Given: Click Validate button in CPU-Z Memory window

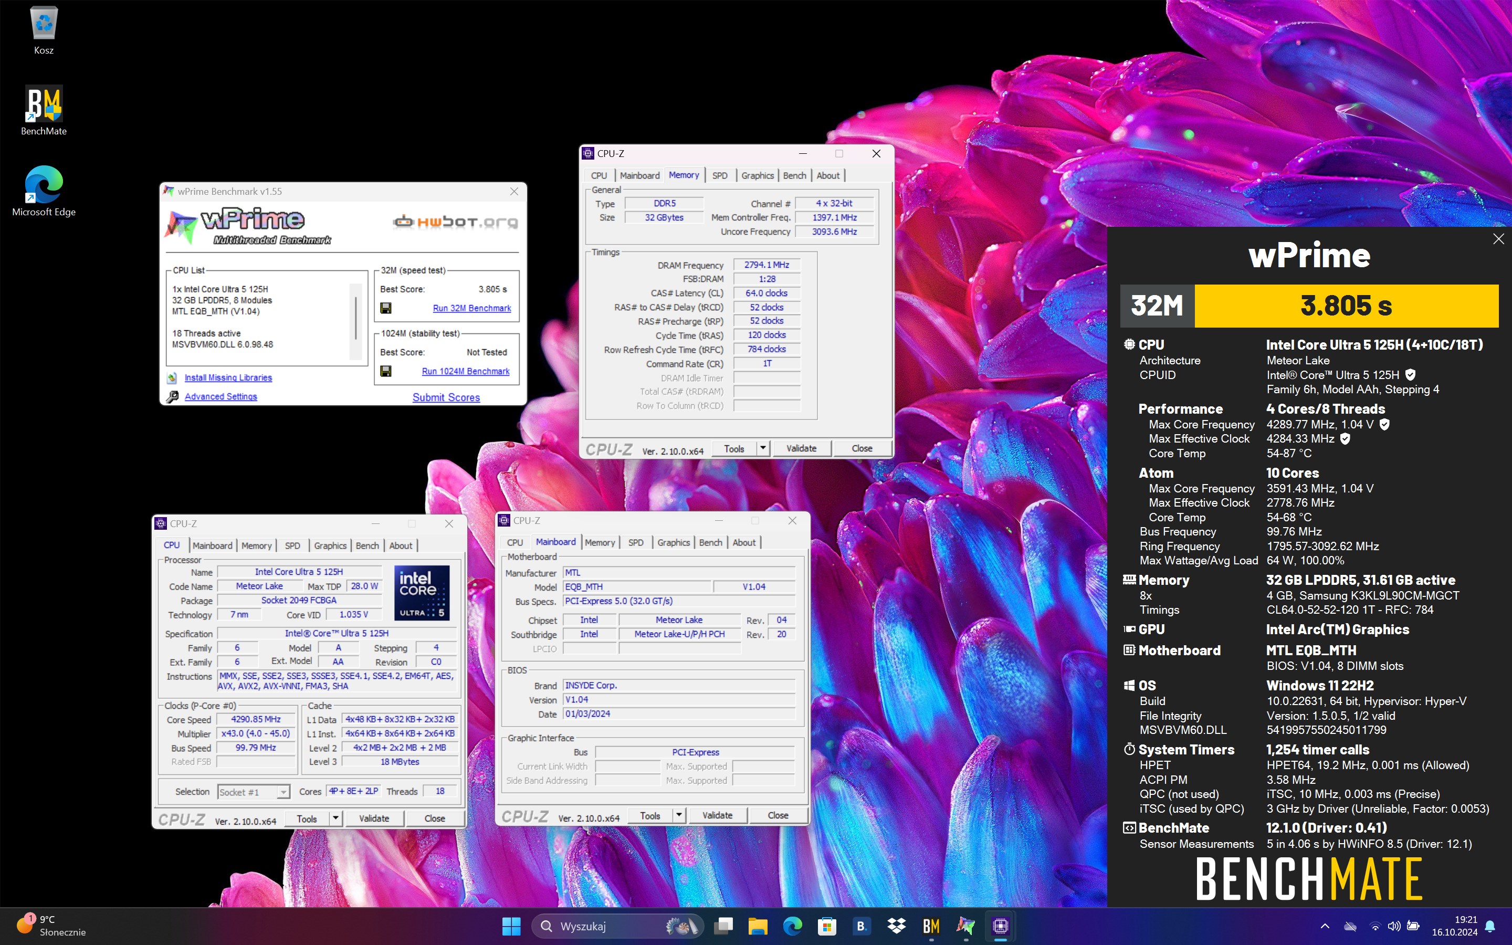Looking at the screenshot, I should 801,448.
